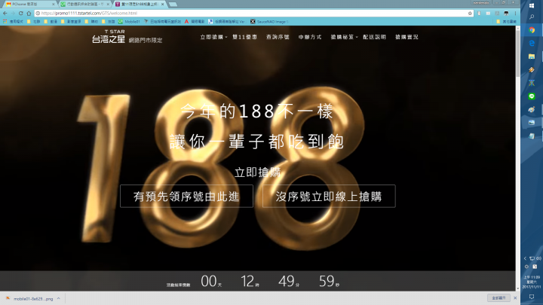Click the show-all downloads button
The image size is (543, 305).
(x=499, y=297)
